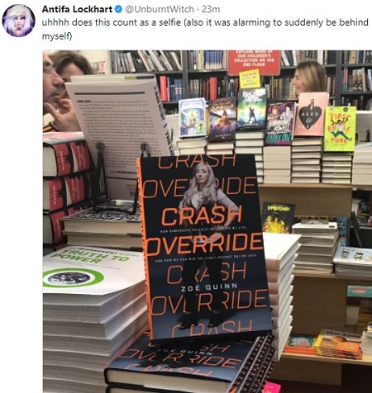Open the Antifa Lockhart display name link
The height and width of the screenshot is (393, 372).
pos(77,9)
